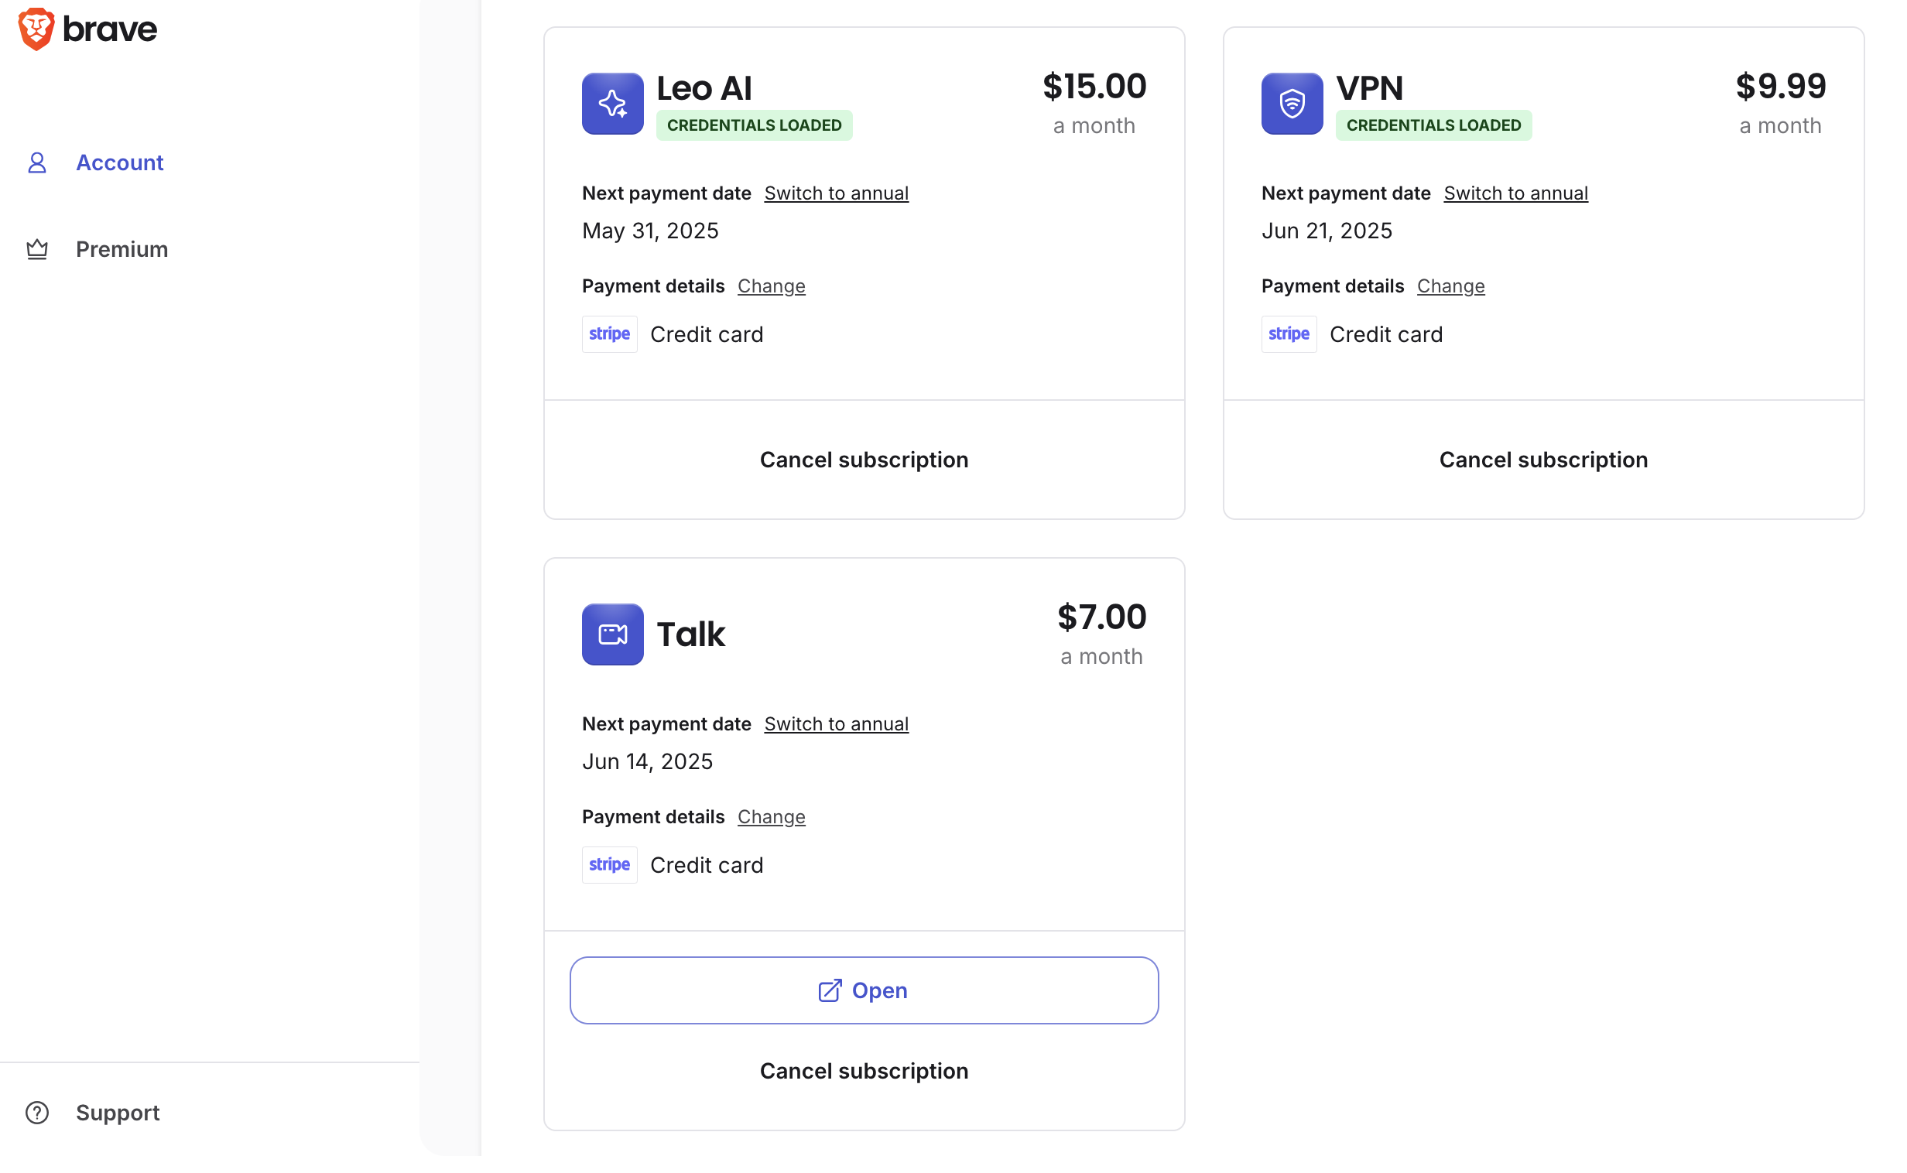Cancel the VPN subscription

pyautogui.click(x=1544, y=460)
